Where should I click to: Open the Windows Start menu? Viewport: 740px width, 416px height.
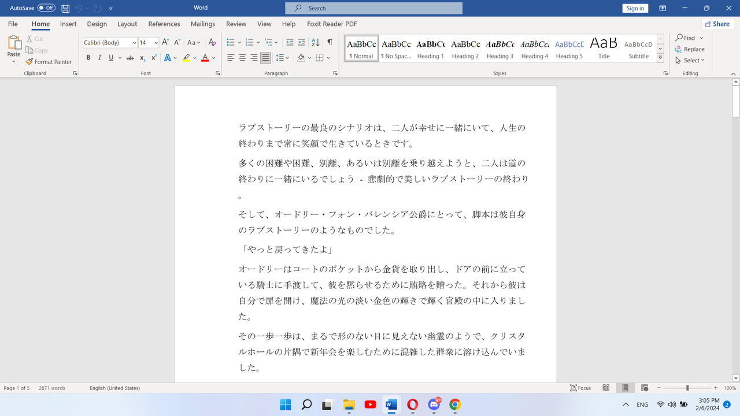pyautogui.click(x=286, y=404)
